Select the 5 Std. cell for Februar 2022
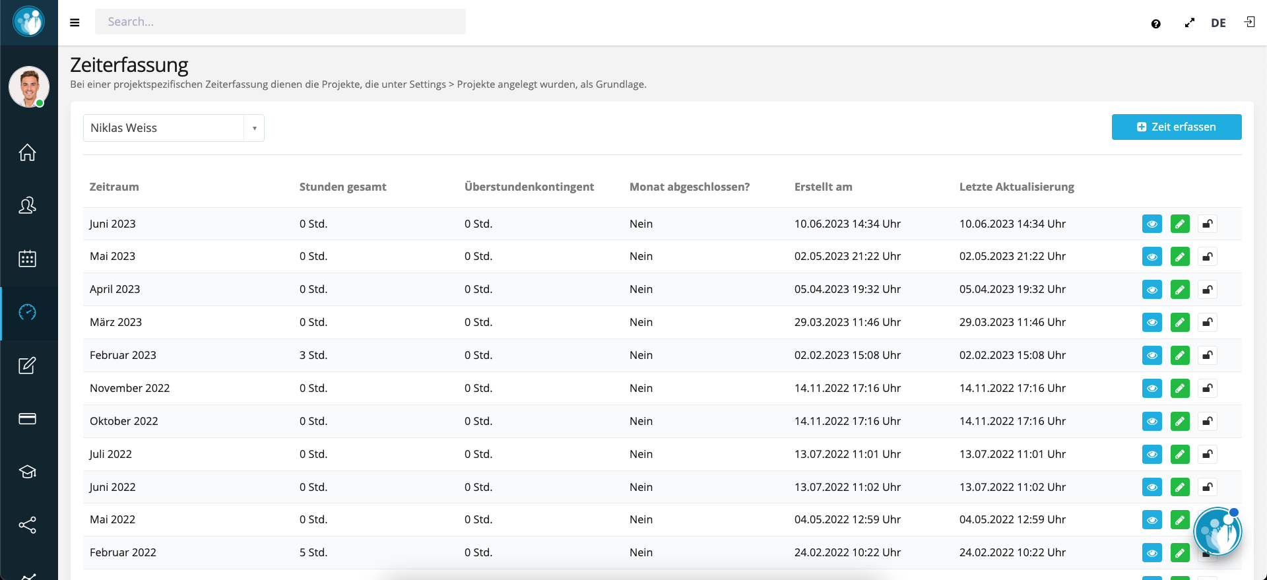 click(x=313, y=552)
